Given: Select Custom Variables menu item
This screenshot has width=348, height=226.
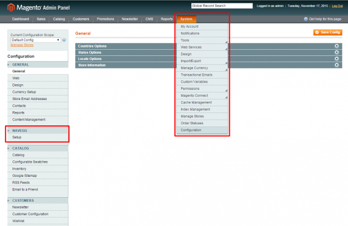Looking at the screenshot, I should click(x=202, y=82).
